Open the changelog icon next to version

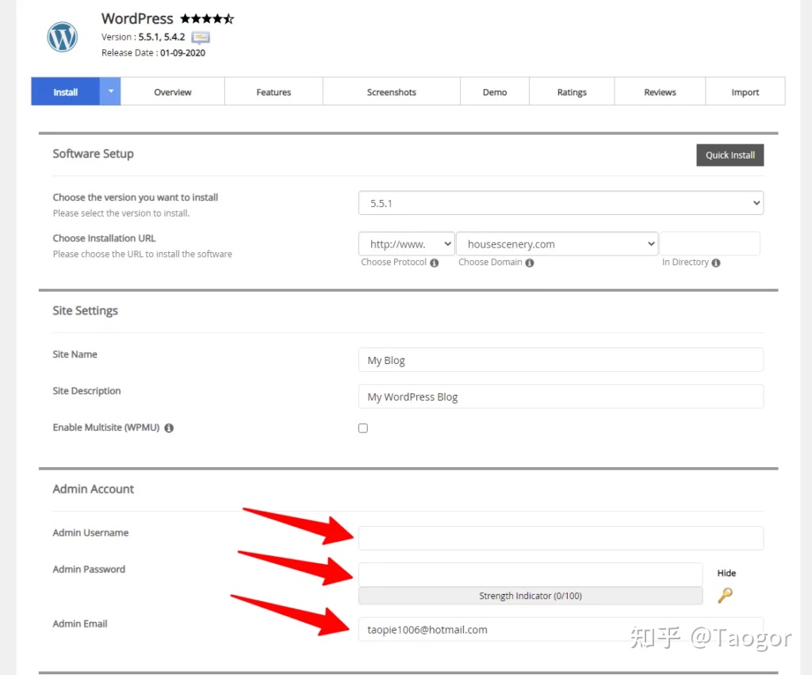pos(201,37)
